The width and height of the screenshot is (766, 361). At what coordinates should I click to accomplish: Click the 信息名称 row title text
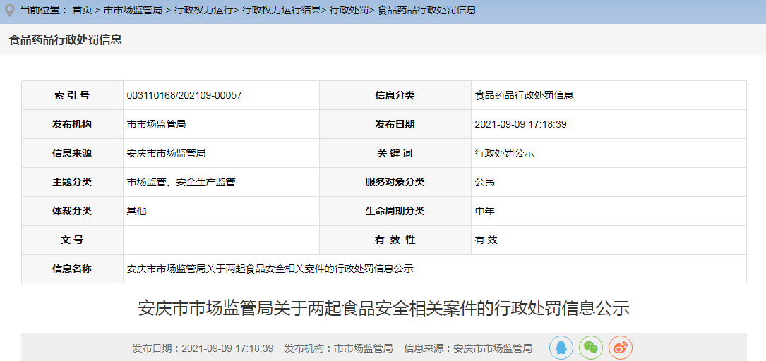[270, 269]
